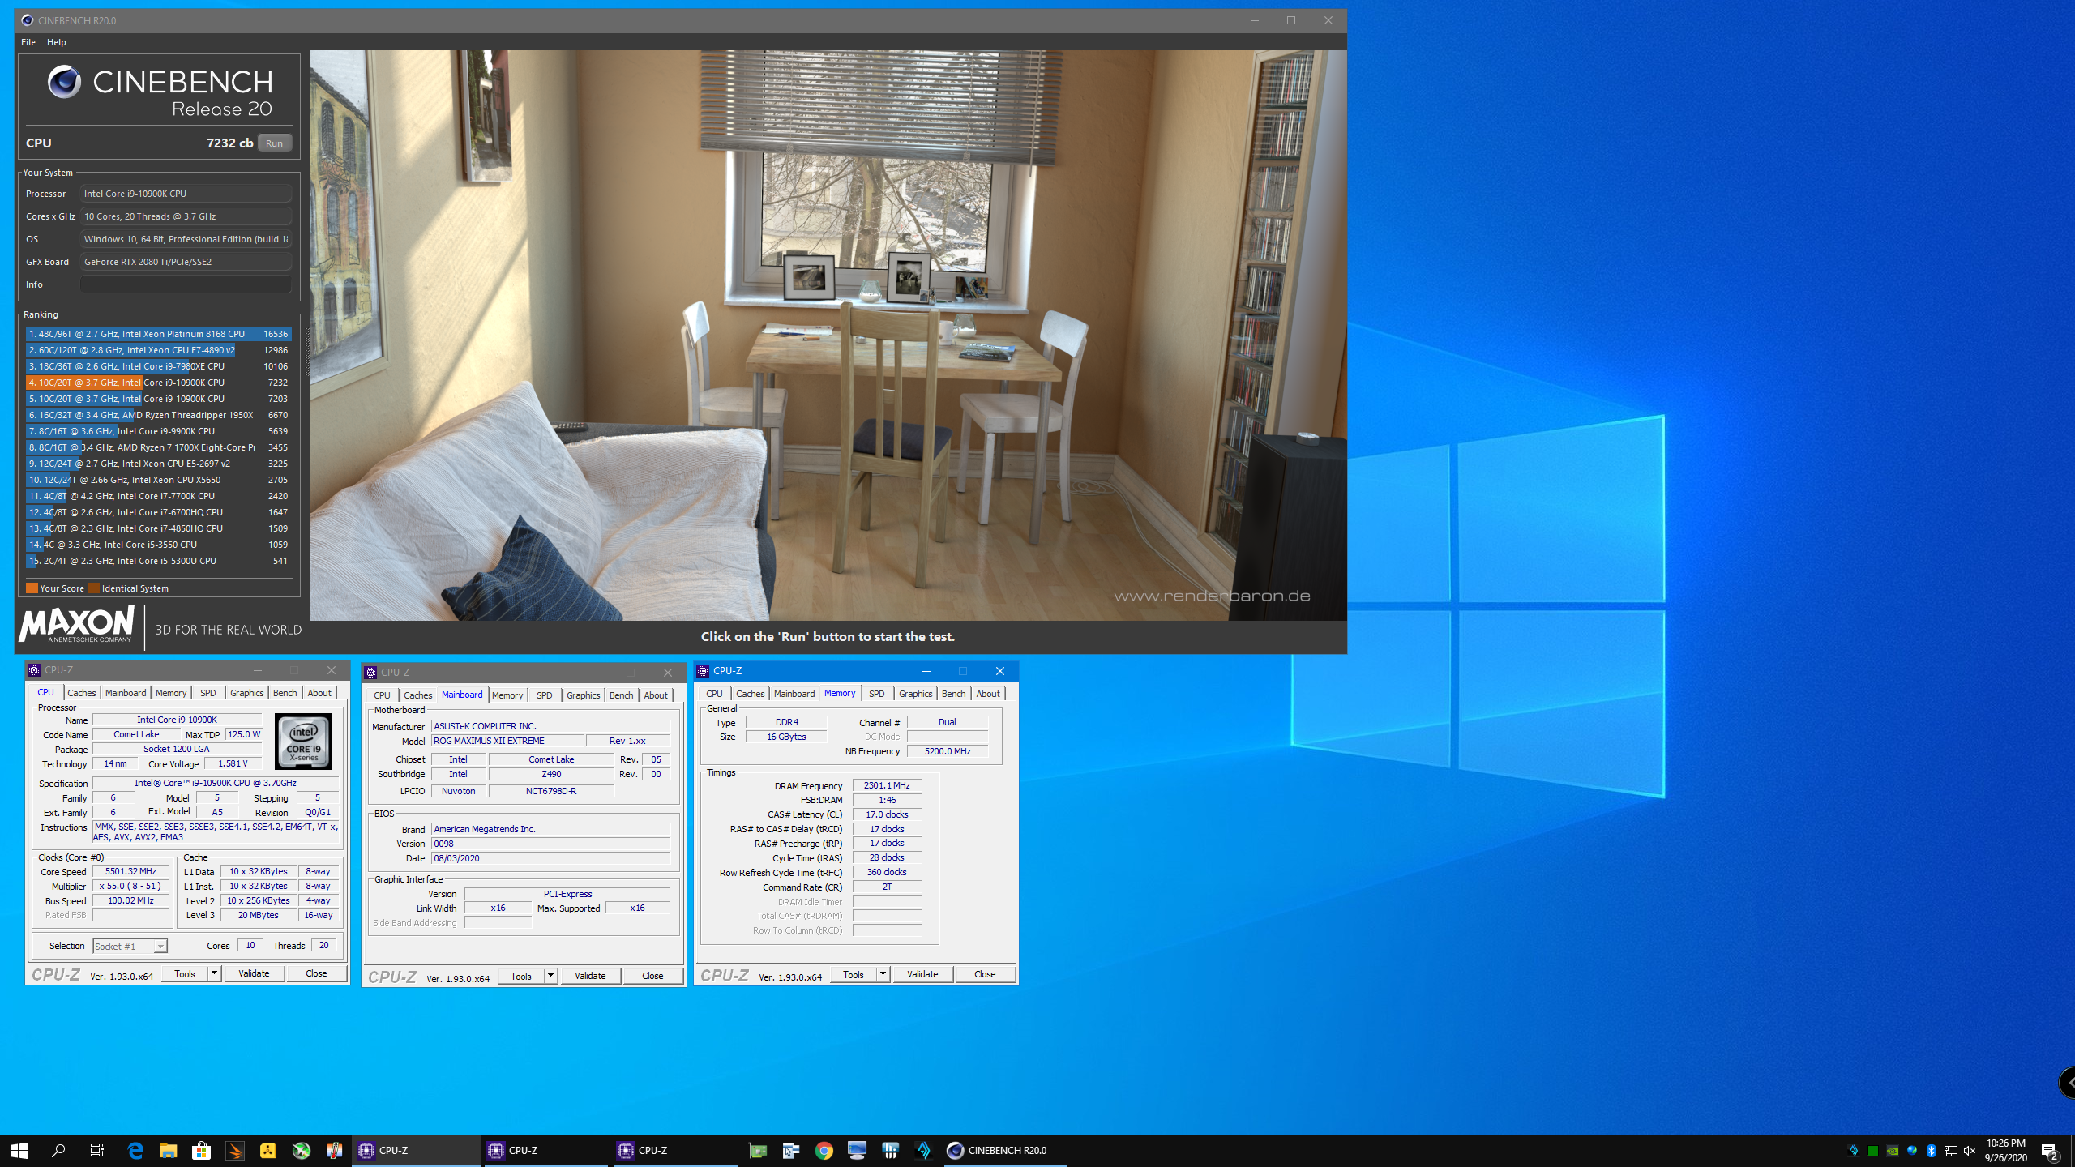Viewport: 2075px width, 1167px height.
Task: Click the Info field in Your System
Action: 186,284
